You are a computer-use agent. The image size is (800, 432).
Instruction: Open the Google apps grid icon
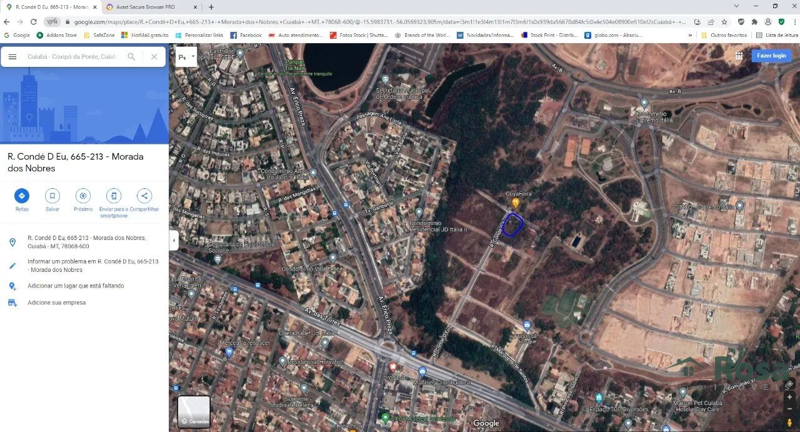(x=739, y=56)
